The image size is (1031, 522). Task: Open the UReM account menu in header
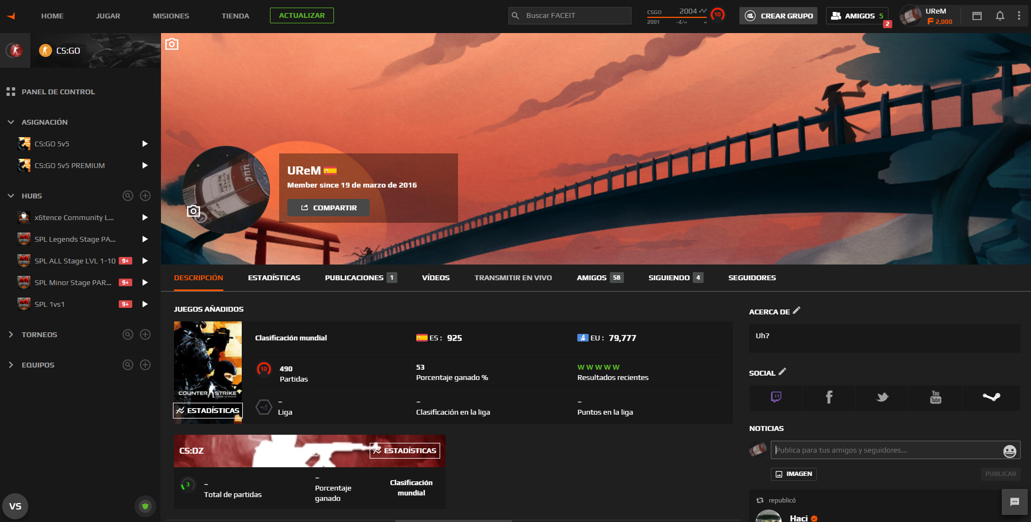point(926,16)
